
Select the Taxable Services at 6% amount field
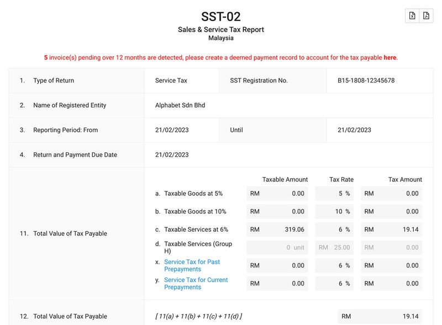[x=278, y=229]
